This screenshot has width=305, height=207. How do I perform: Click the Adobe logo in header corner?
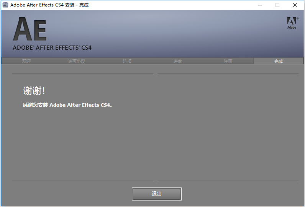point(292,23)
